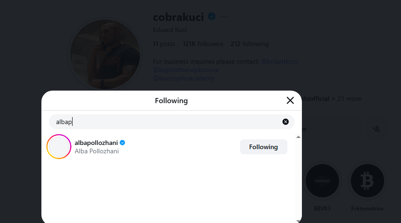Open the Fcktematrixx Bitcoin highlight
The image size is (401, 223).
click(x=367, y=181)
